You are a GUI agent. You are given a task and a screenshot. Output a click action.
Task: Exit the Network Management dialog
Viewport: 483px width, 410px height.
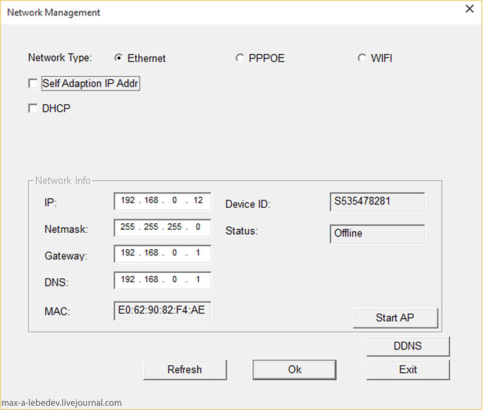(408, 369)
